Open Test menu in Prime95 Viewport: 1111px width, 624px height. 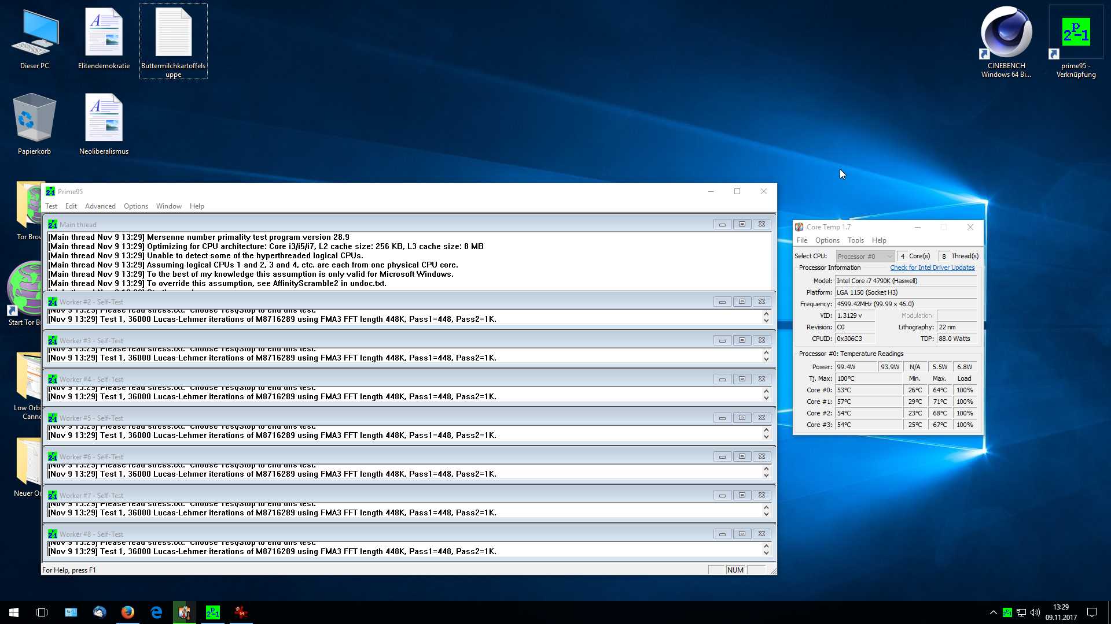[x=51, y=206]
